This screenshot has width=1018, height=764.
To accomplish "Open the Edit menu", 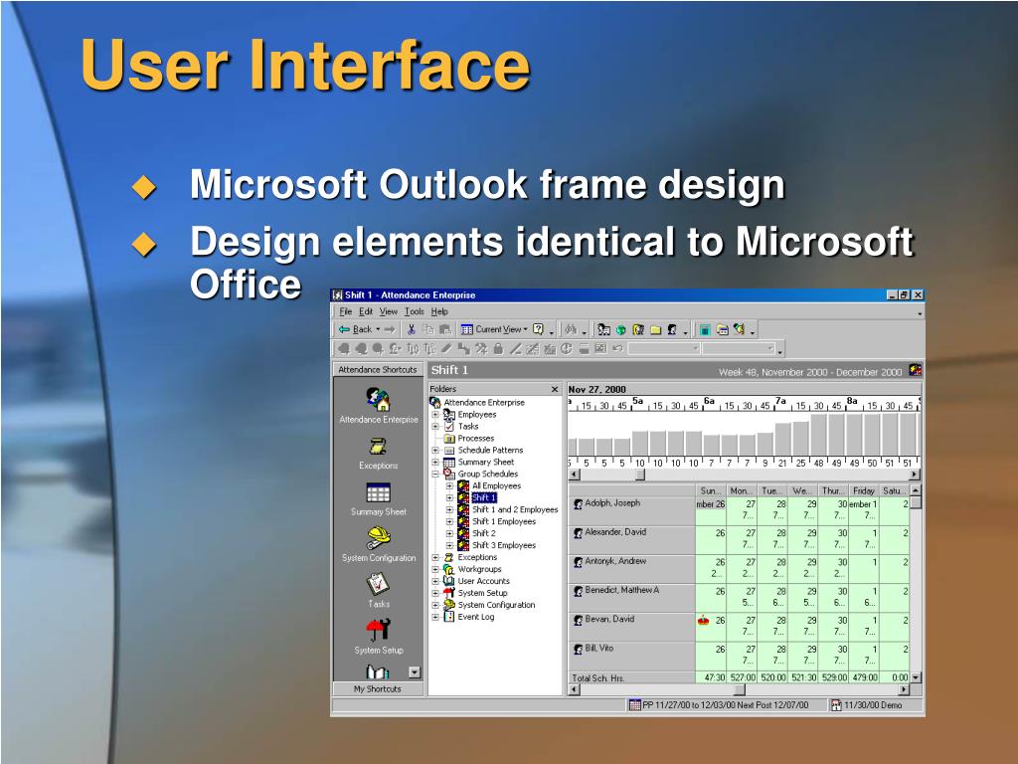I will pos(366,311).
